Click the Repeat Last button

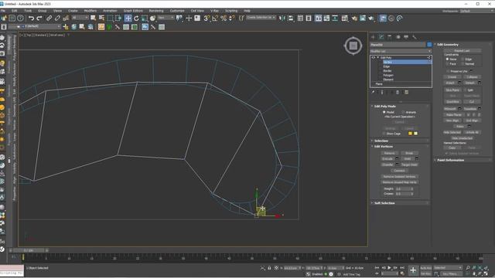point(463,51)
